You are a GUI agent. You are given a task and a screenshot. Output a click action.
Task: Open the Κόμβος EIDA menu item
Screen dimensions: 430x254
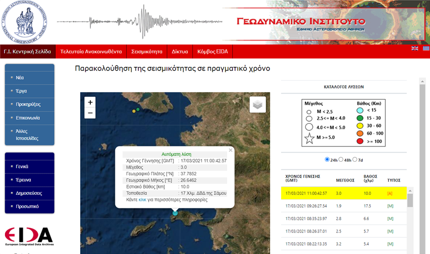[x=213, y=52]
